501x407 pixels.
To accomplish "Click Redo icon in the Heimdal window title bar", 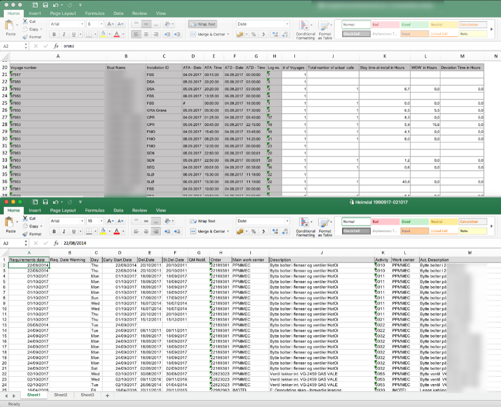I will pyautogui.click(x=70, y=202).
